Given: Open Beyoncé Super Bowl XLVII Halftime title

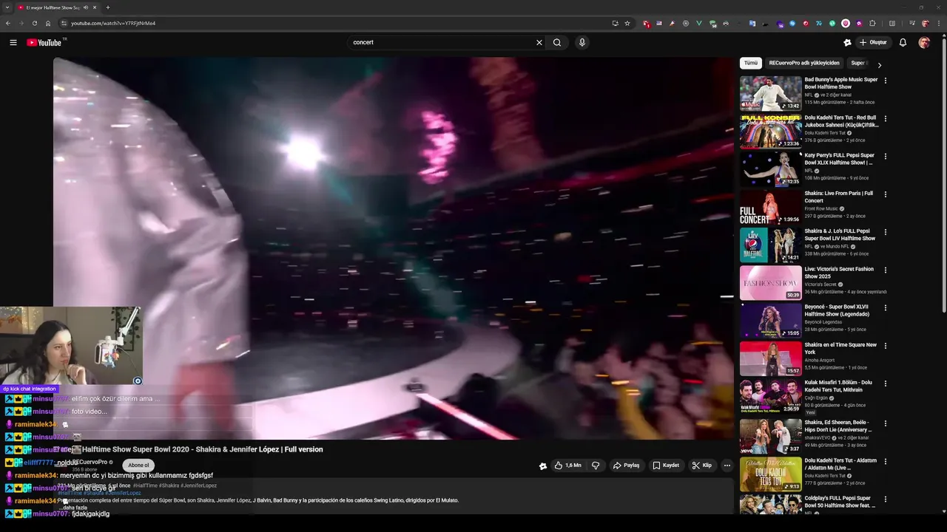Looking at the screenshot, I should [x=838, y=310].
